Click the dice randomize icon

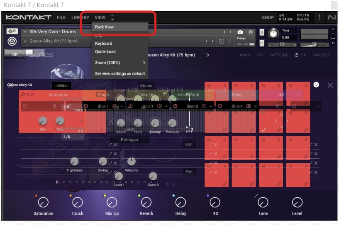coord(316,85)
